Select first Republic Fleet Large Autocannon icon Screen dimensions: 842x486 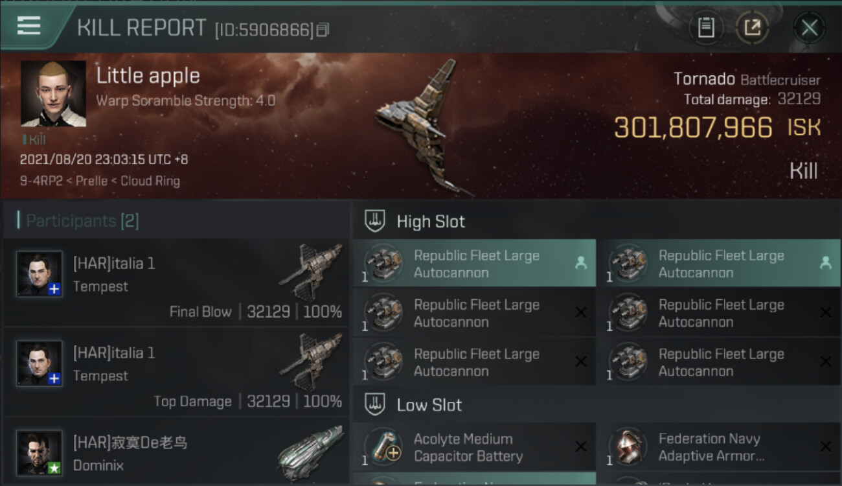coord(385,264)
